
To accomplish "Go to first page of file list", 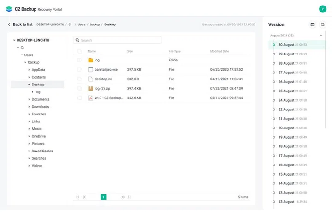I will pyautogui.click(x=78, y=197).
